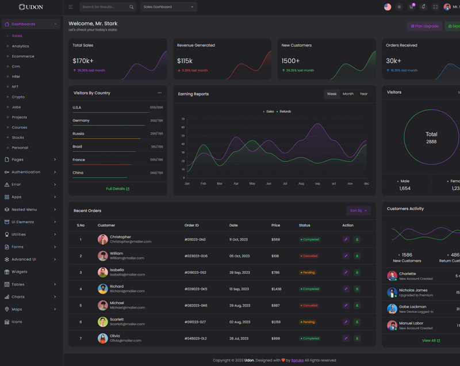Click edit pencil for Christopher's order
460x366 pixels.
(x=346, y=239)
